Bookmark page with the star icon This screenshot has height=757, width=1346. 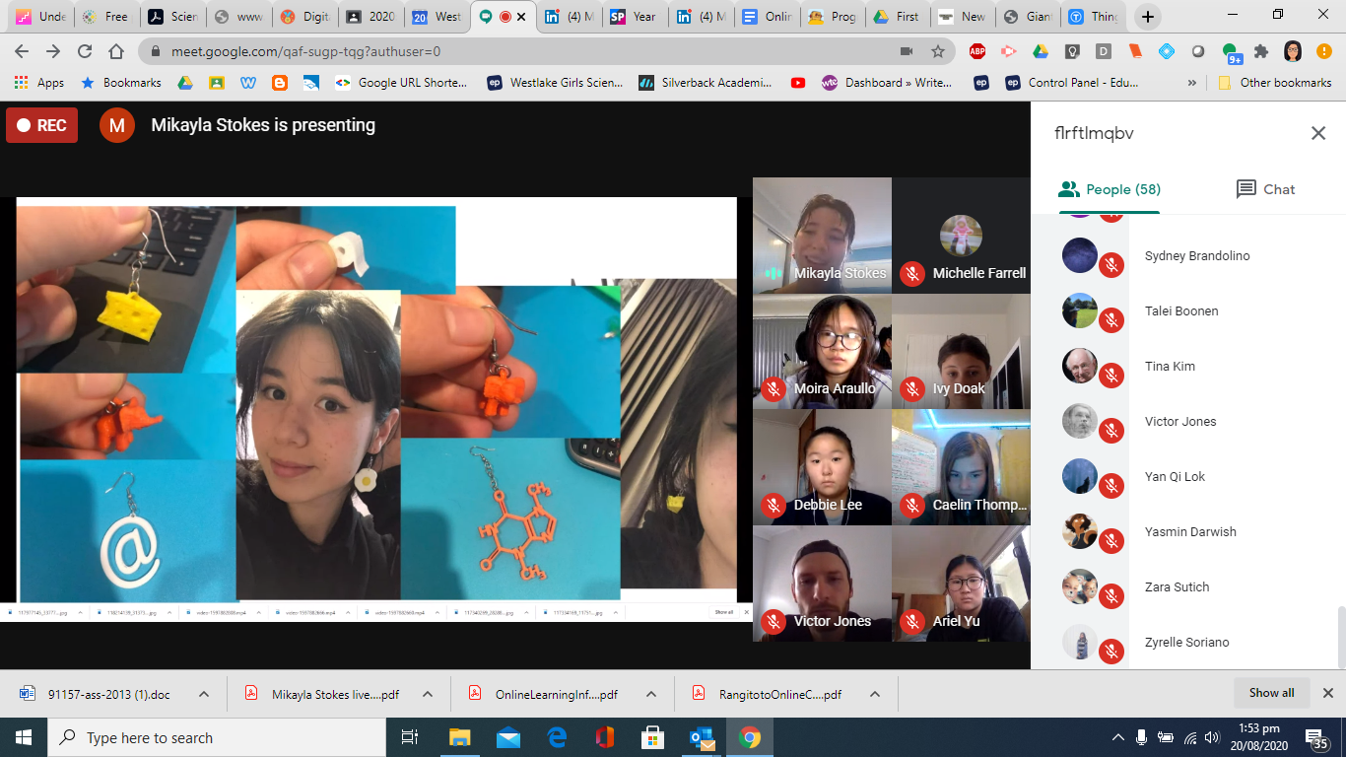[x=937, y=51]
